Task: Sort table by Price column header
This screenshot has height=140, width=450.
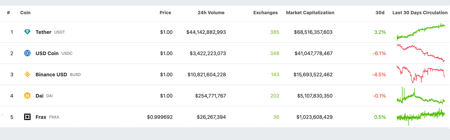Action: [x=165, y=13]
